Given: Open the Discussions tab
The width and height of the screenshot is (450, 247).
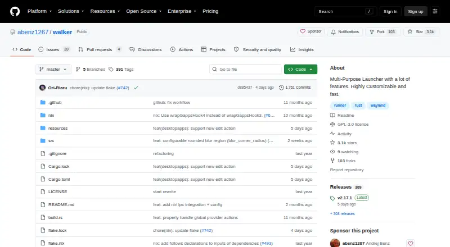Looking at the screenshot, I should point(146,49).
